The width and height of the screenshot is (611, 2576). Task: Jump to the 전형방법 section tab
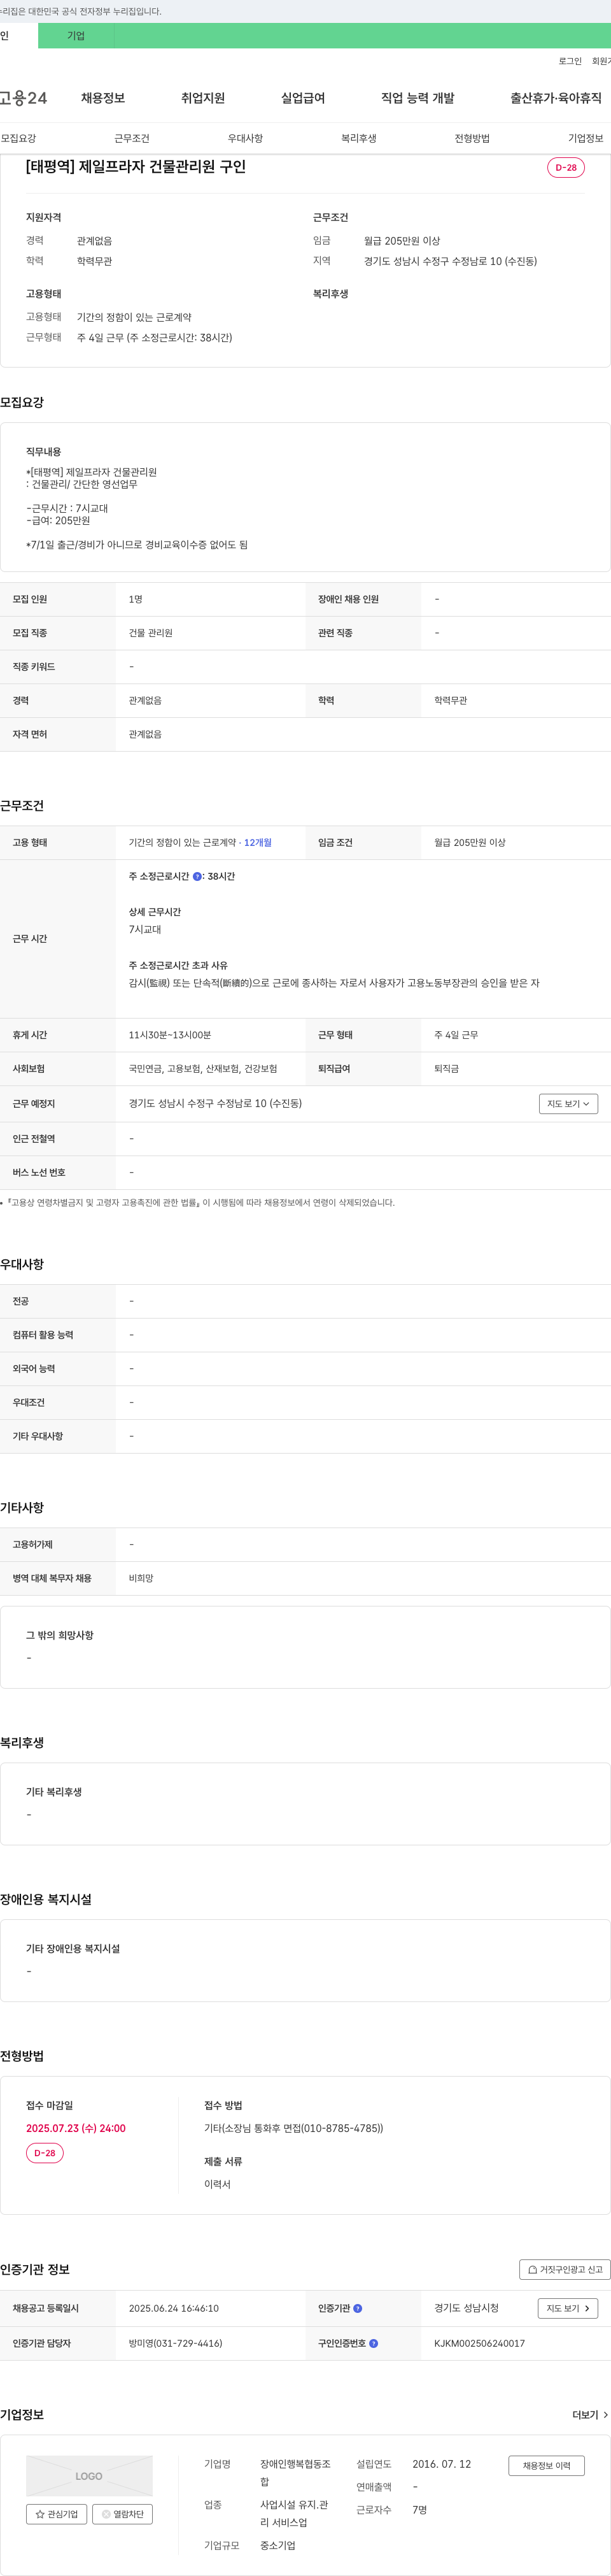click(x=472, y=138)
